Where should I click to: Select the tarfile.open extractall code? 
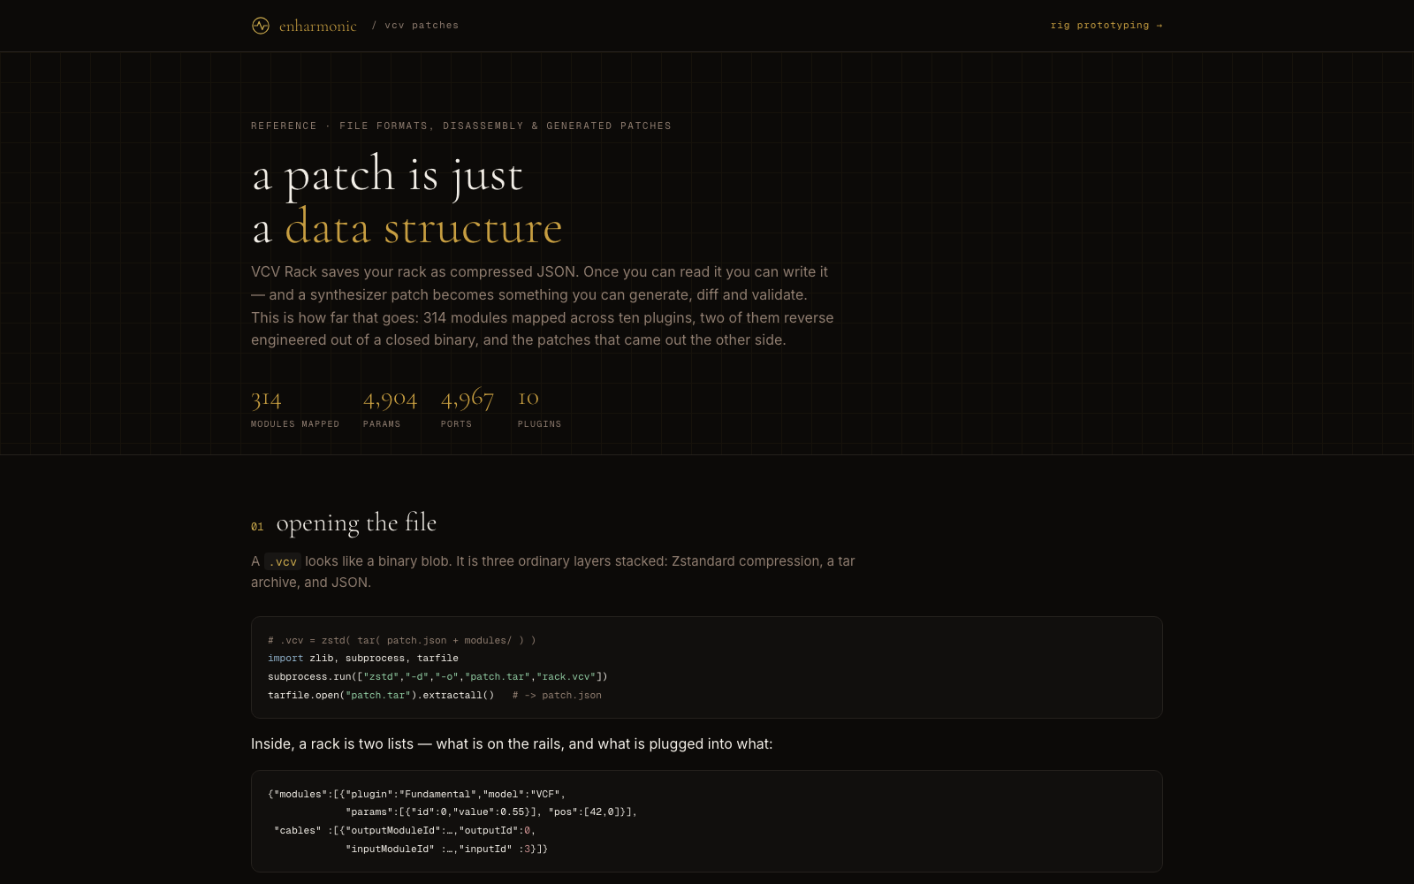(x=381, y=696)
